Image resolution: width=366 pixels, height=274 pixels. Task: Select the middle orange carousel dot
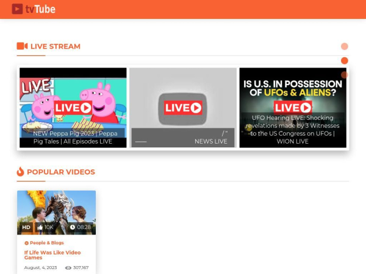coord(344,60)
